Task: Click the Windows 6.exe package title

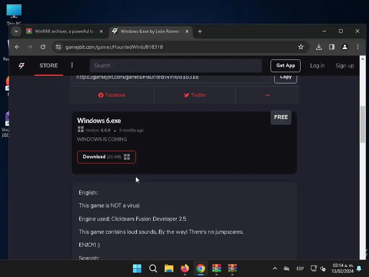Action: [x=99, y=120]
